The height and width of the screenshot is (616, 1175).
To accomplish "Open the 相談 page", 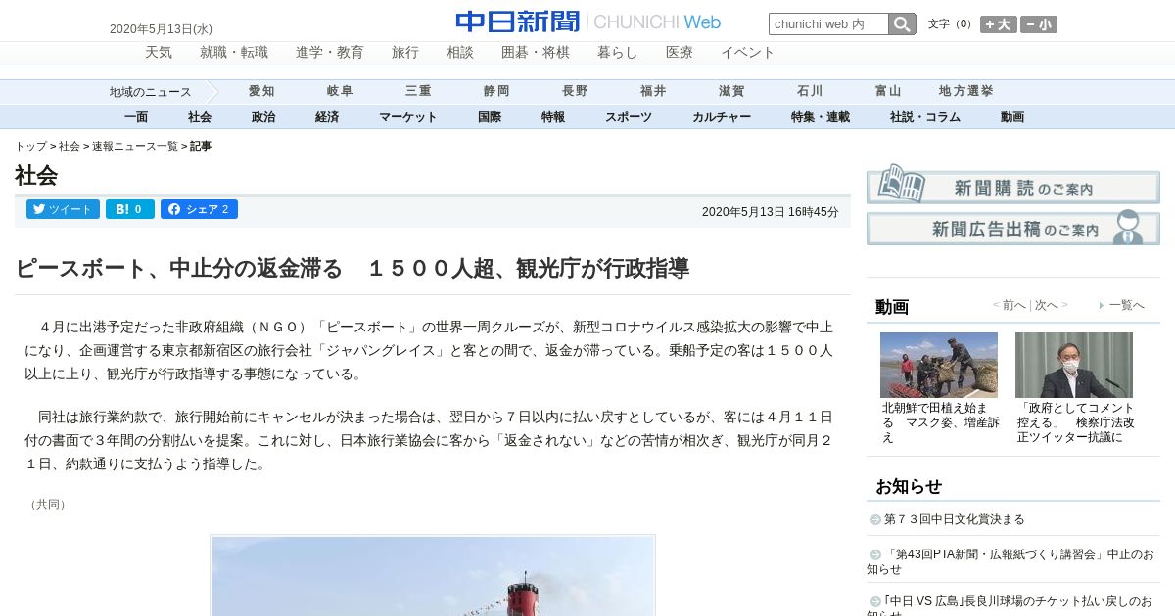I will [x=460, y=53].
